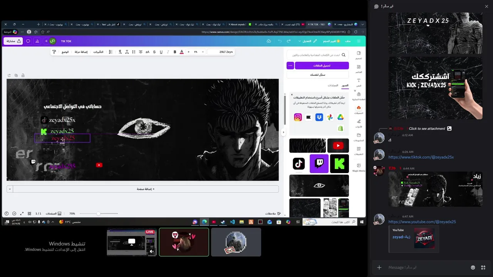Open the العلامة التجارية (Brand) panel
The image size is (493, 277).
pos(359,96)
